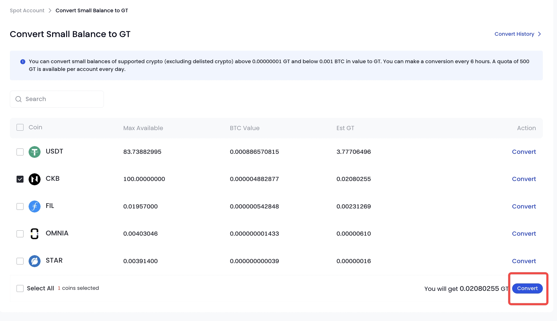Image resolution: width=557 pixels, height=321 pixels.
Task: Click the USDT Tether coin icon
Action: point(34,152)
